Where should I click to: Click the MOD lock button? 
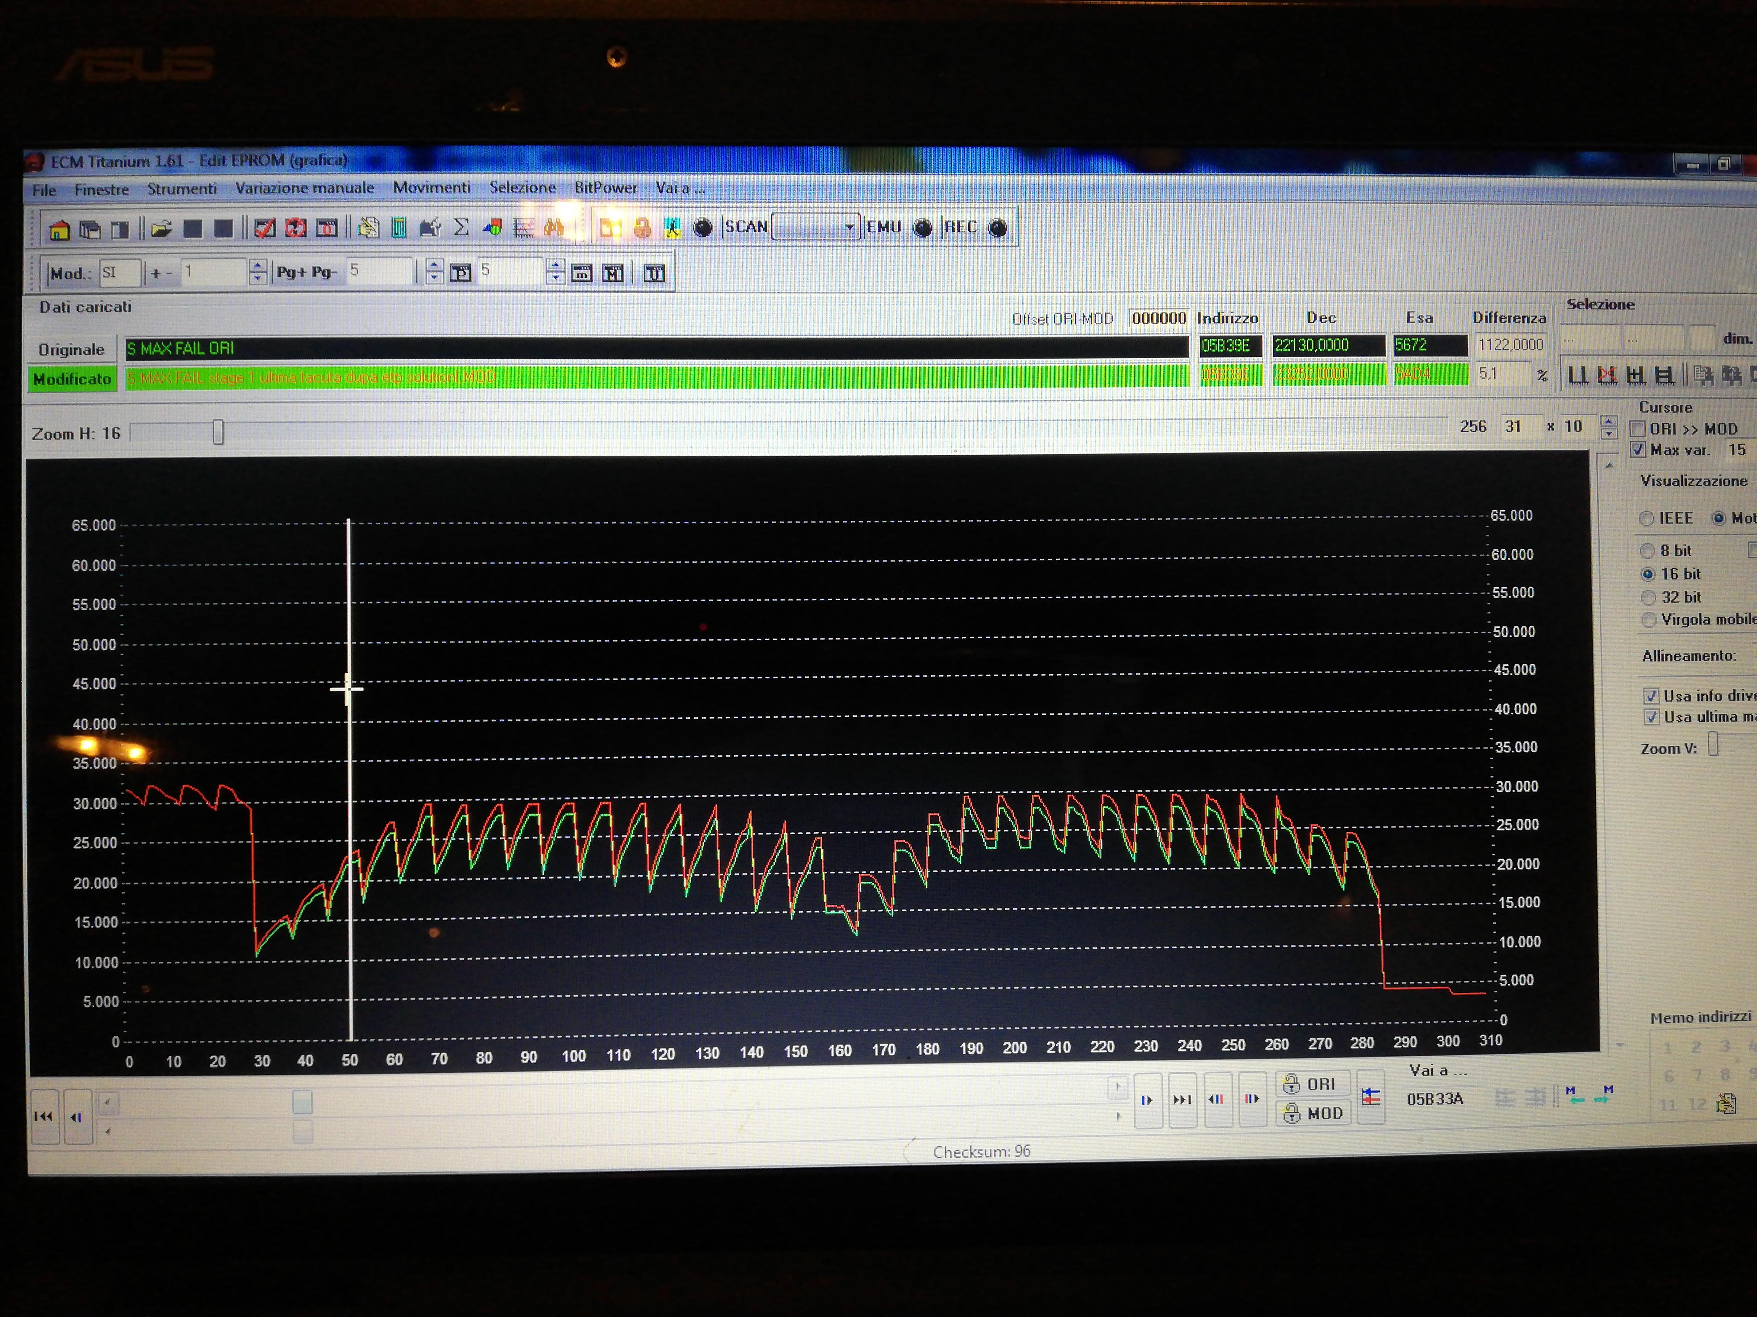1313,1113
